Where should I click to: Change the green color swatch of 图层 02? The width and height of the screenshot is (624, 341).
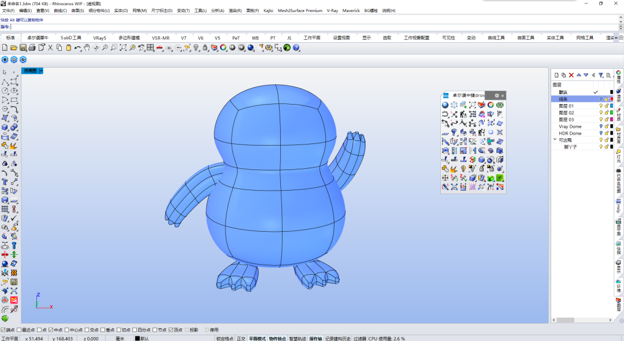click(x=612, y=113)
